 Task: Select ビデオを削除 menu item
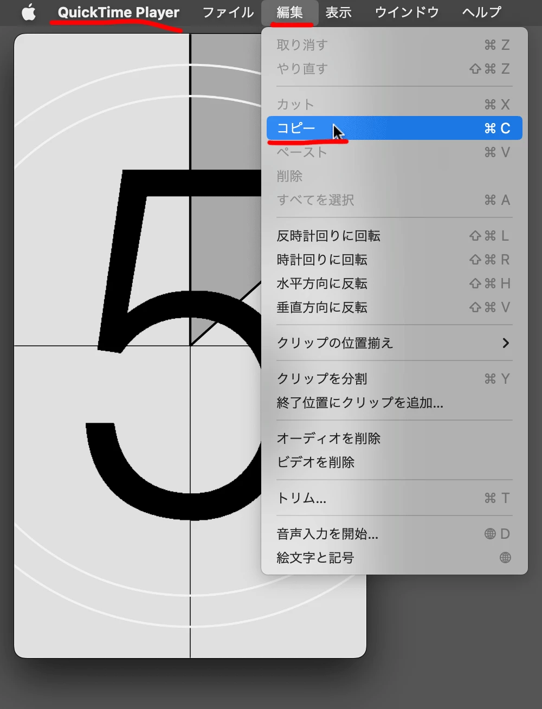395,462
